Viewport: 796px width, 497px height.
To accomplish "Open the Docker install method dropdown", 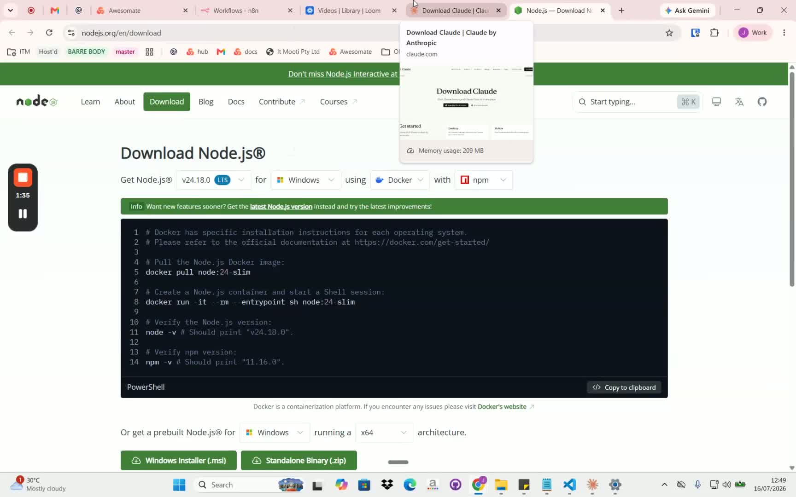I will pyautogui.click(x=400, y=180).
